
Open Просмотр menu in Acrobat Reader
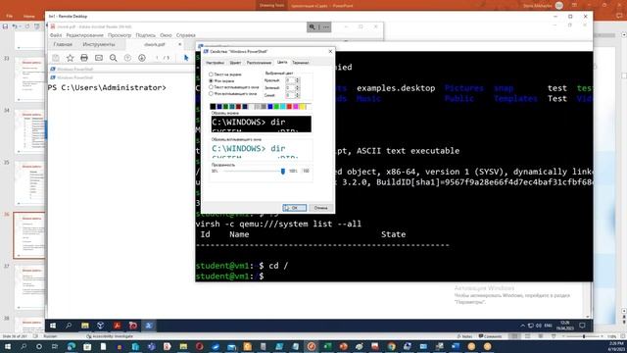(120, 35)
